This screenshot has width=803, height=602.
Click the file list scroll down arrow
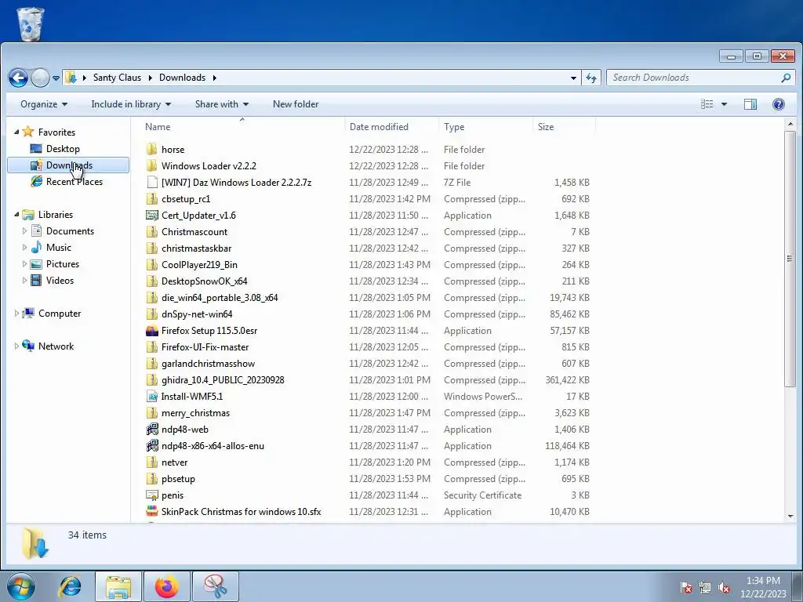(790, 517)
